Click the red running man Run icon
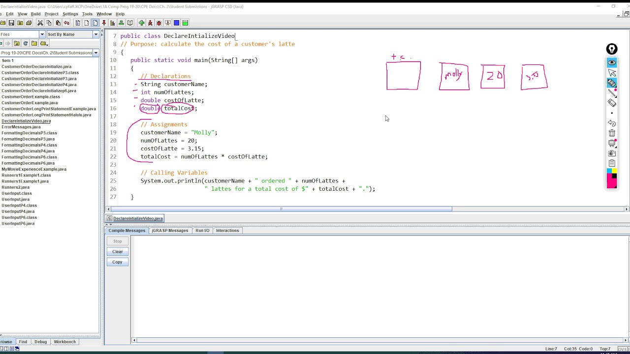Screen dimensions: 630x354 pyautogui.click(x=150, y=23)
